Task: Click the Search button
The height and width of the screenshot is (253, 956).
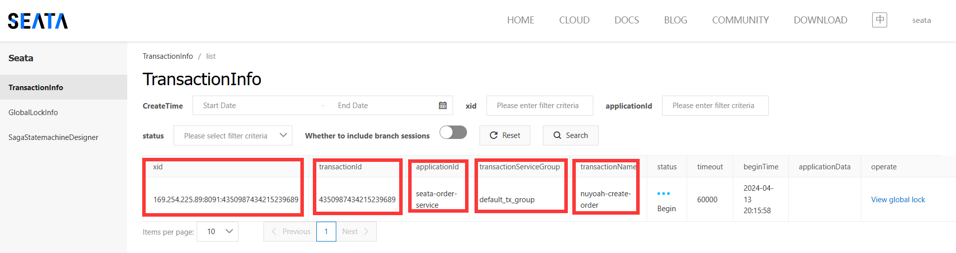Action: coord(570,135)
